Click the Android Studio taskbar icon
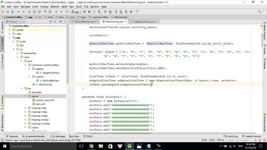 [129, 146]
